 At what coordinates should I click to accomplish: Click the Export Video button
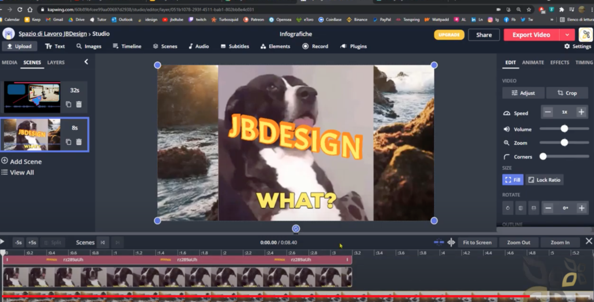531,35
